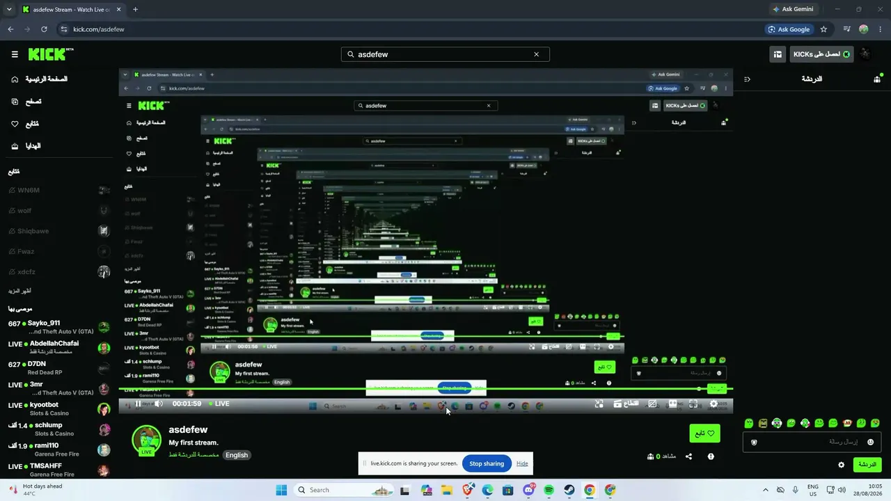Mute the stream volume speaker icon
Image resolution: width=891 pixels, height=501 pixels.
coord(159,404)
